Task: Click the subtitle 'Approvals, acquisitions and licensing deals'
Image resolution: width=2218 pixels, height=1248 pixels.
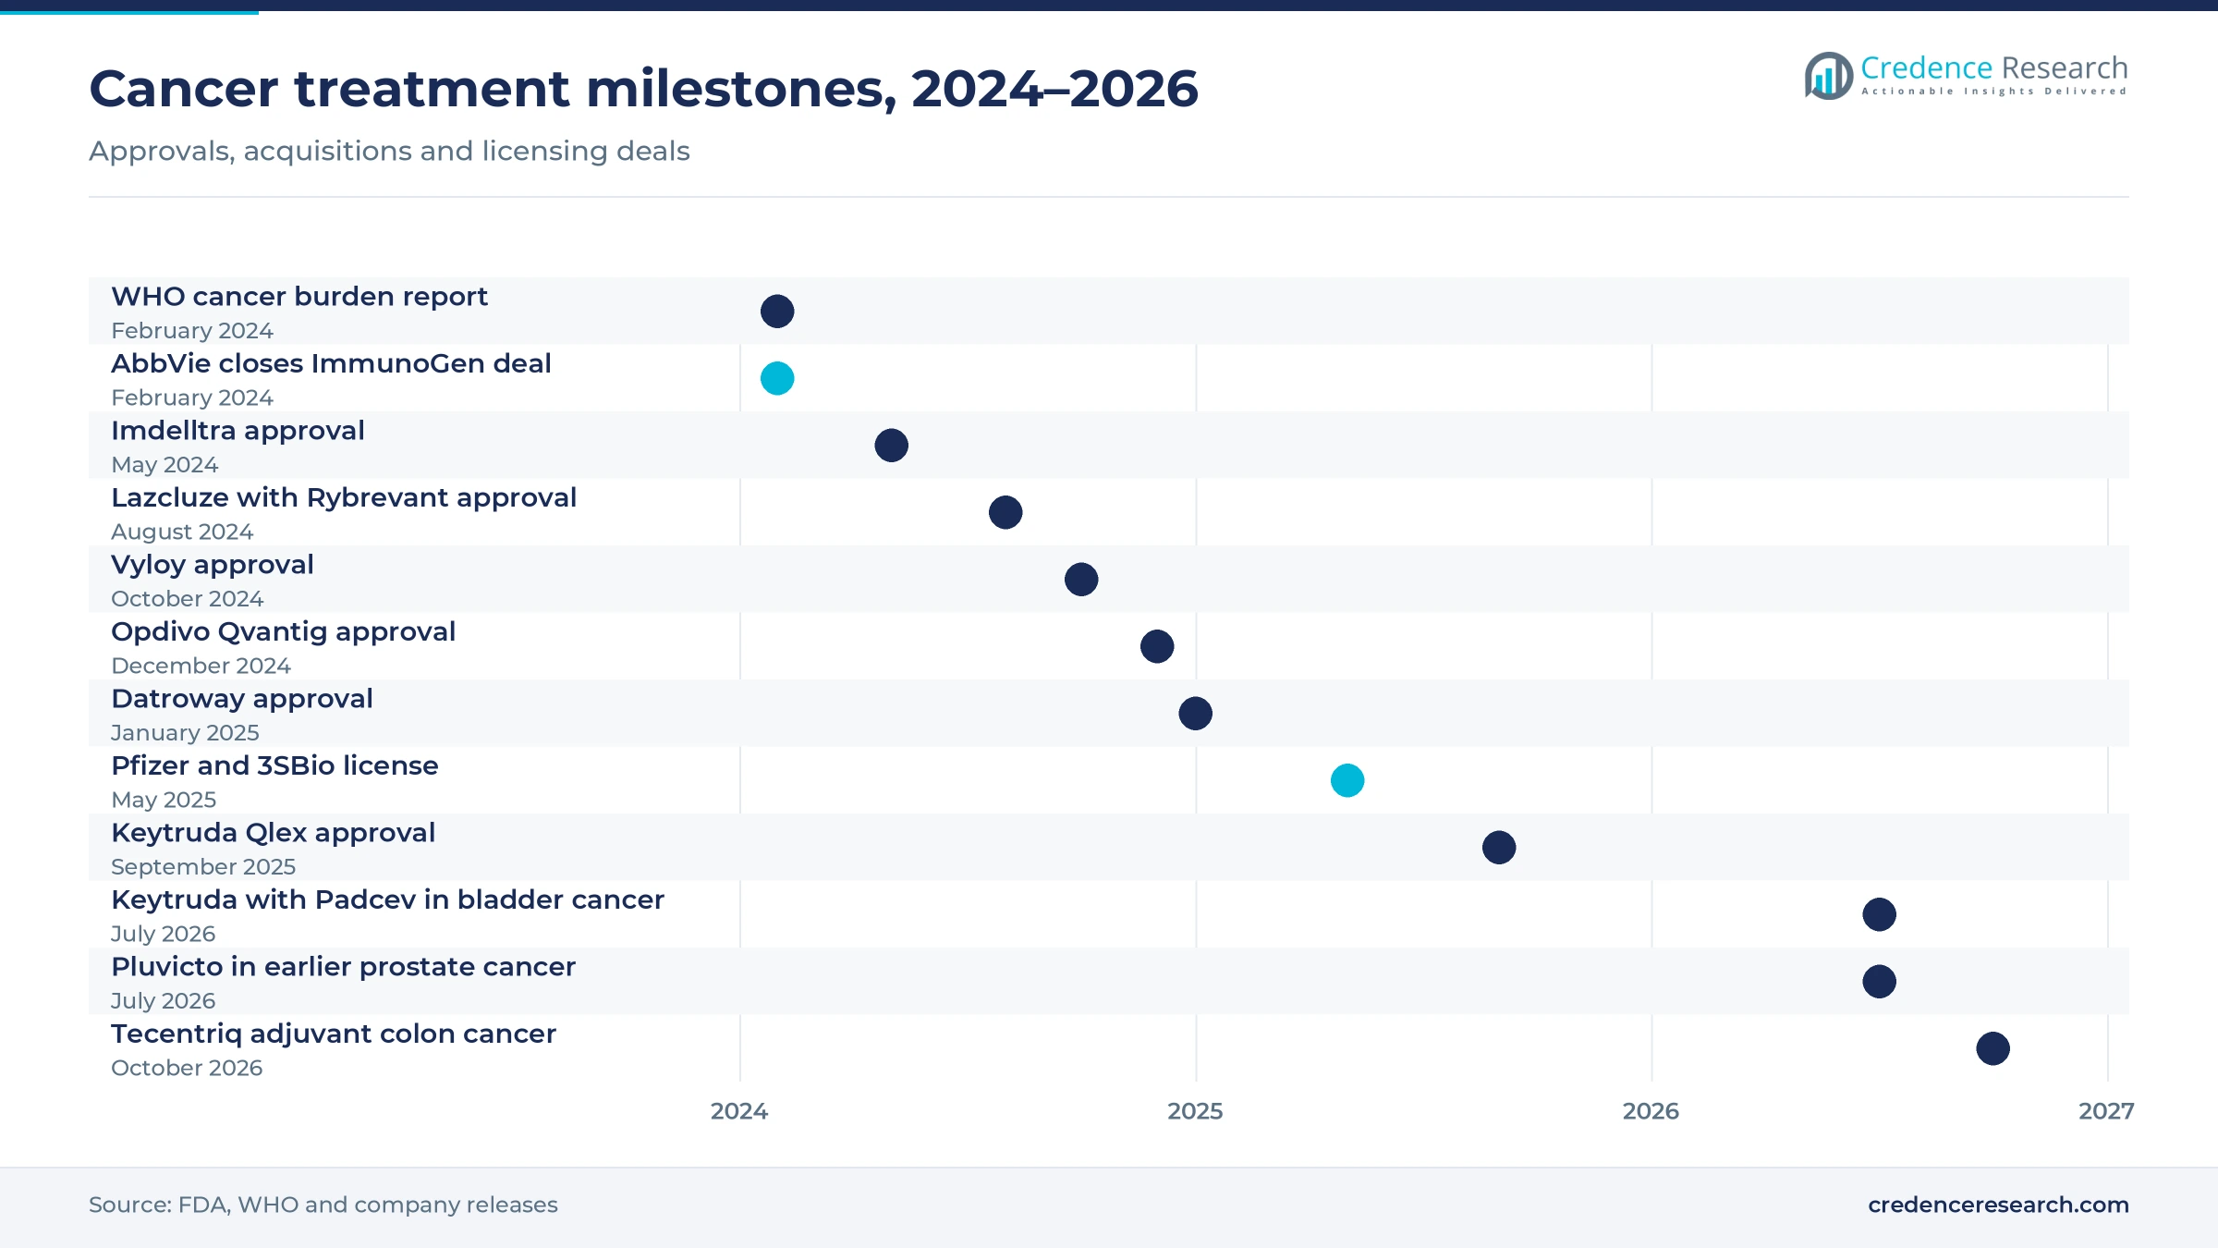Action: tap(389, 151)
